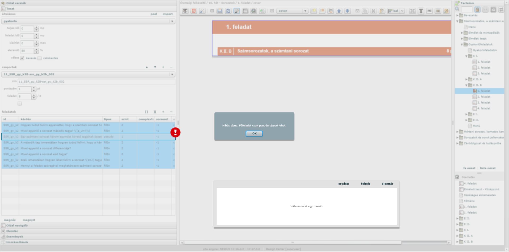Viewport: 509px width, 252px height.
Task: Open the gyakorló dropdown
Action: pos(172,21)
